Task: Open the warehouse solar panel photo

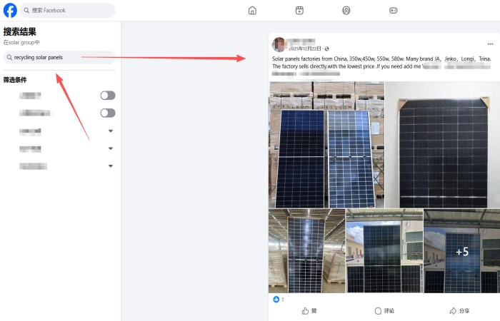Action: pyautogui.click(x=306, y=251)
